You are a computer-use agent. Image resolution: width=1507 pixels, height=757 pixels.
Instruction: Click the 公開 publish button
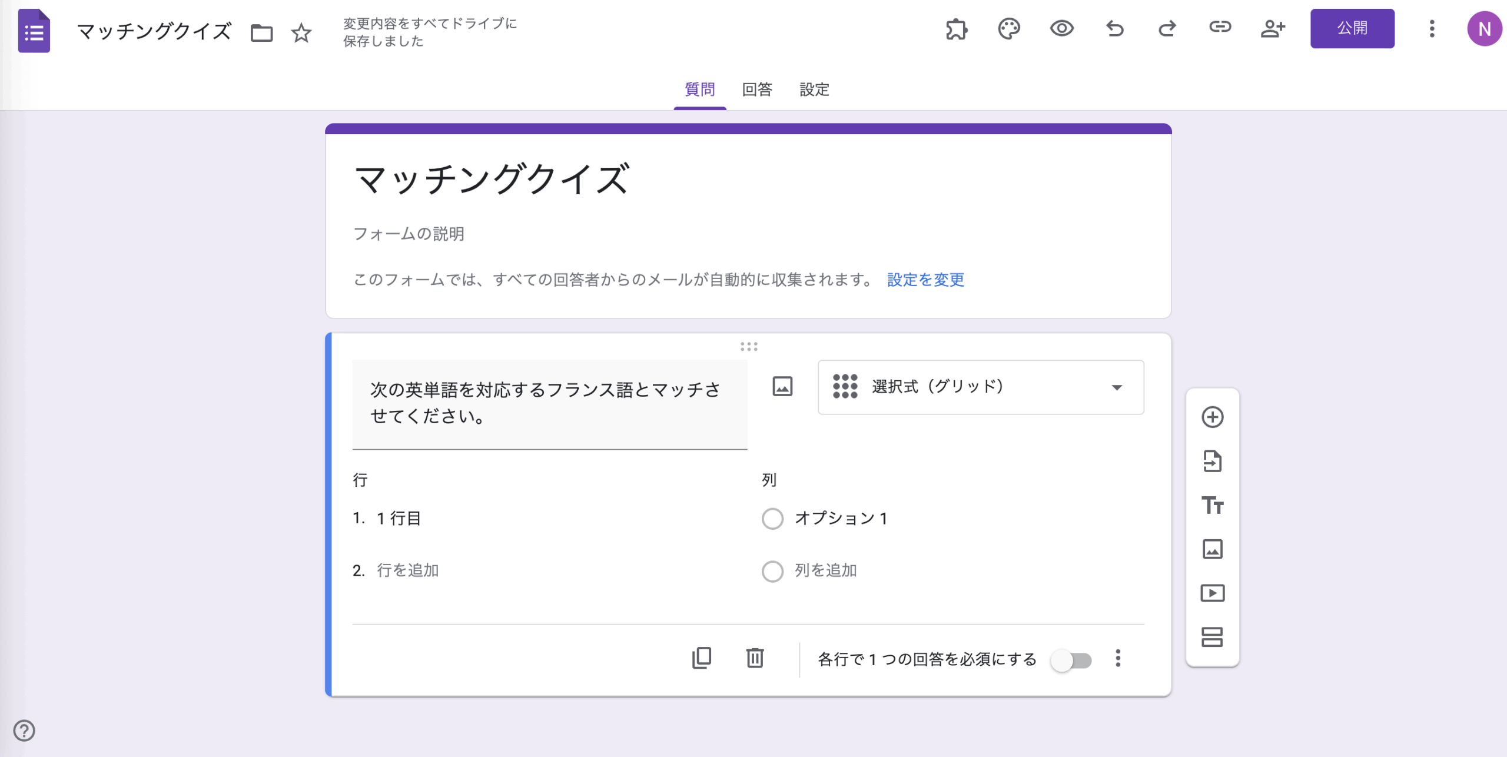[x=1352, y=28]
